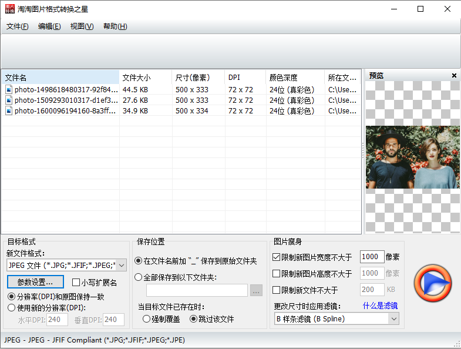Click the file icon of photo-1498618480317
Viewport: 461px width, 349px height.
(9, 90)
